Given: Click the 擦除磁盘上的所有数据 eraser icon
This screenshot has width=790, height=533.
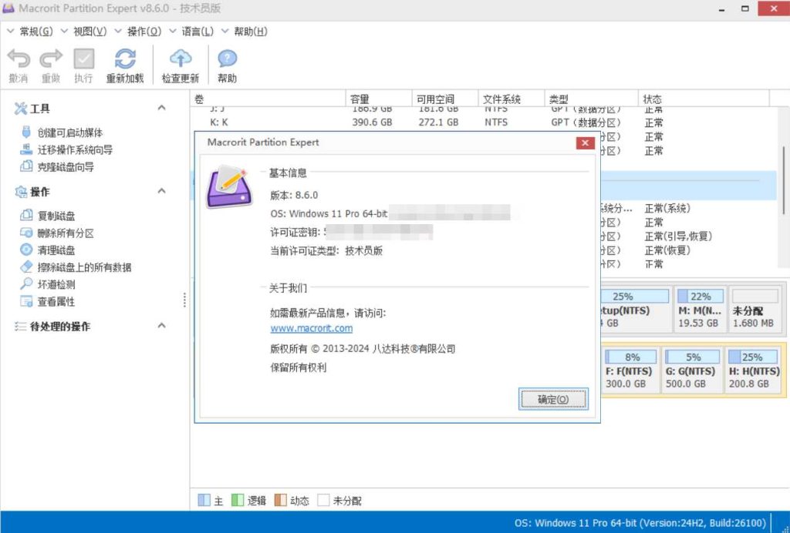Looking at the screenshot, I should click(26, 266).
